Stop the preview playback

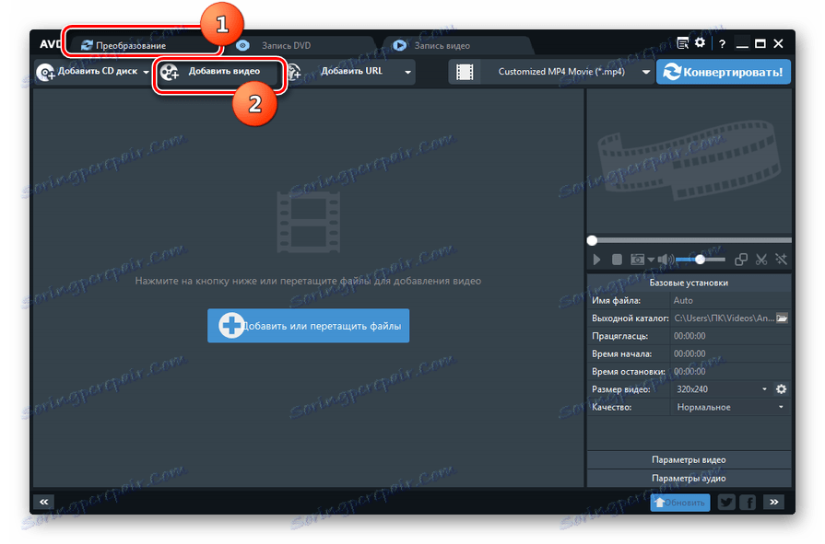[617, 260]
